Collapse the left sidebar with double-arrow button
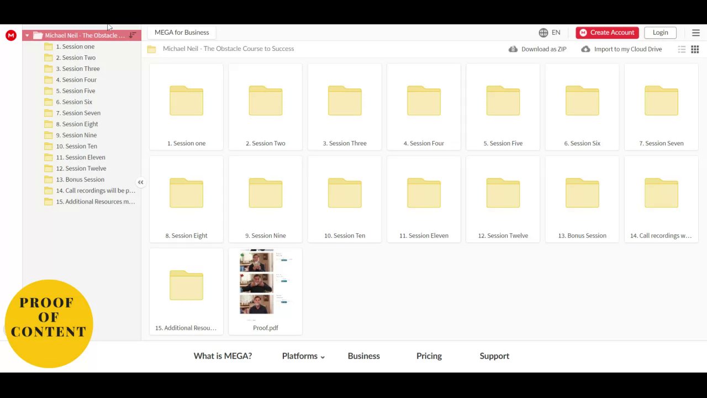This screenshot has height=398, width=707. point(140,182)
